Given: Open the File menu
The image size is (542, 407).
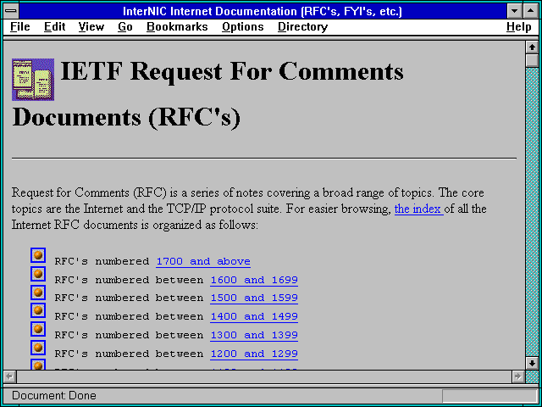Looking at the screenshot, I should (x=20, y=27).
